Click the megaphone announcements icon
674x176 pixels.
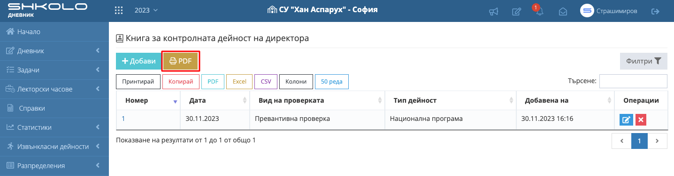click(493, 11)
